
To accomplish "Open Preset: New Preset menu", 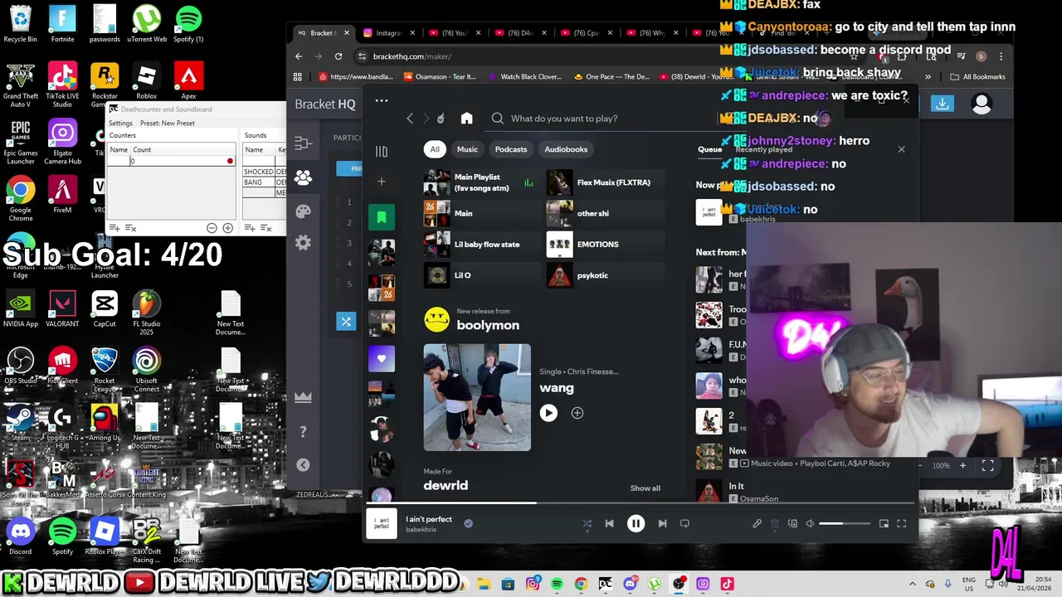I will click(x=168, y=124).
